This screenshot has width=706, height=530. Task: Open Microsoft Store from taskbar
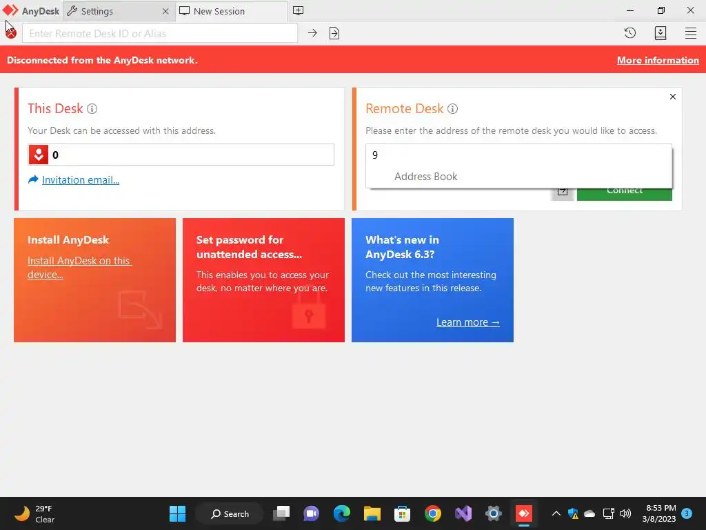tap(402, 513)
